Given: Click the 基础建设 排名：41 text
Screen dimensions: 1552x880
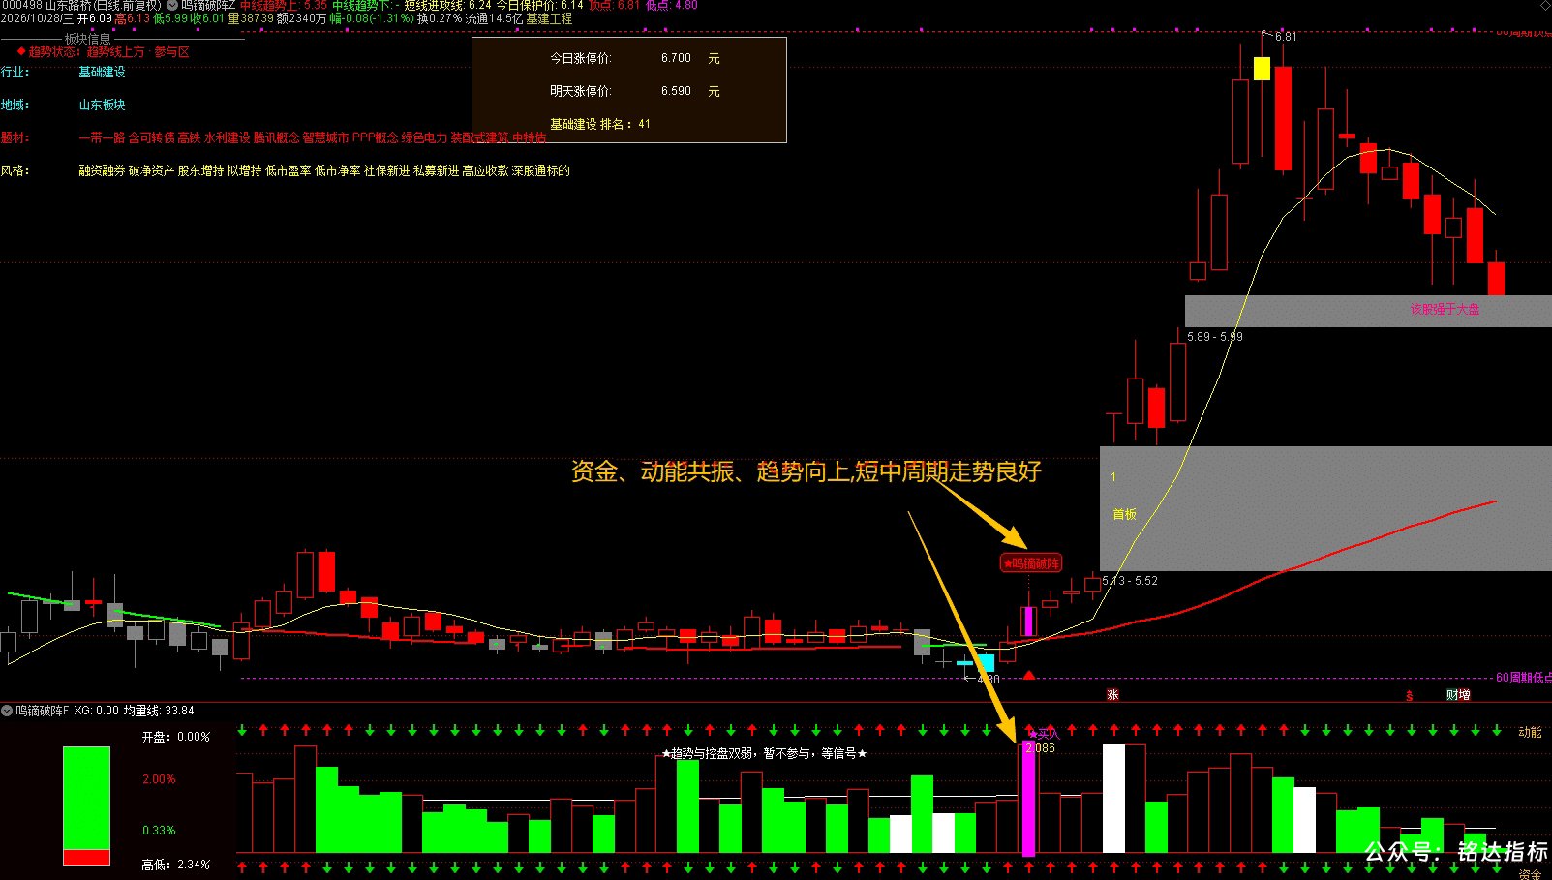Looking at the screenshot, I should (x=600, y=124).
